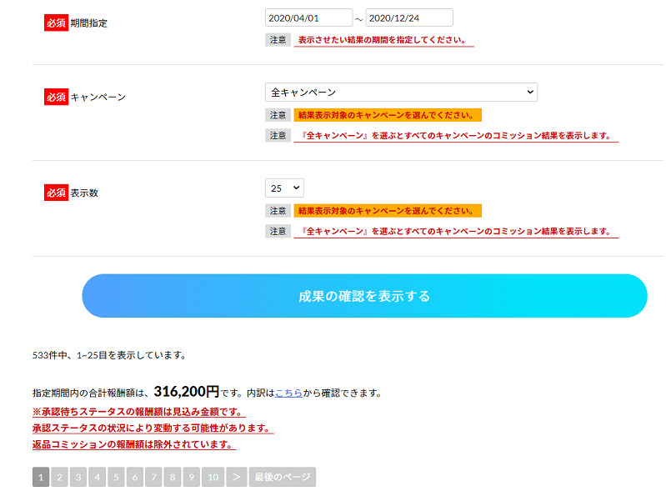666x496 pixels.
Task: Click the 必須 badge beside 期間指定
Action: [x=56, y=23]
